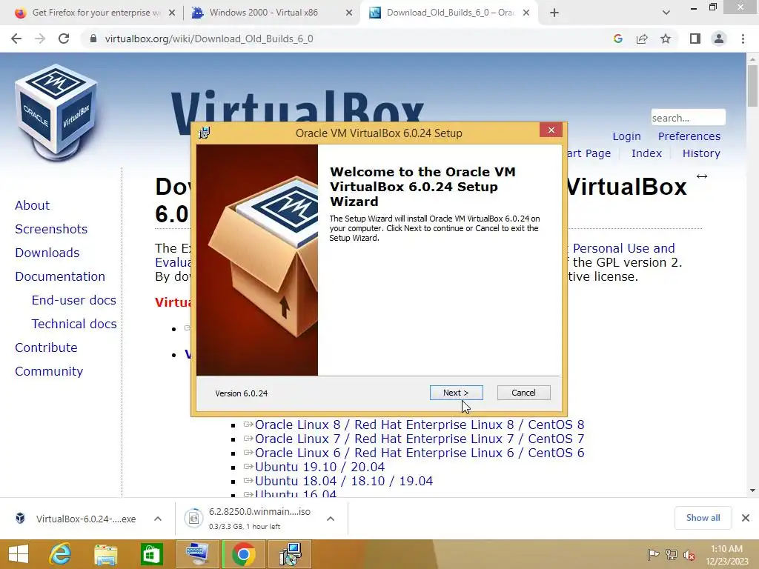Image resolution: width=759 pixels, height=569 pixels.
Task: Open the Community sidebar link
Action: click(x=49, y=371)
